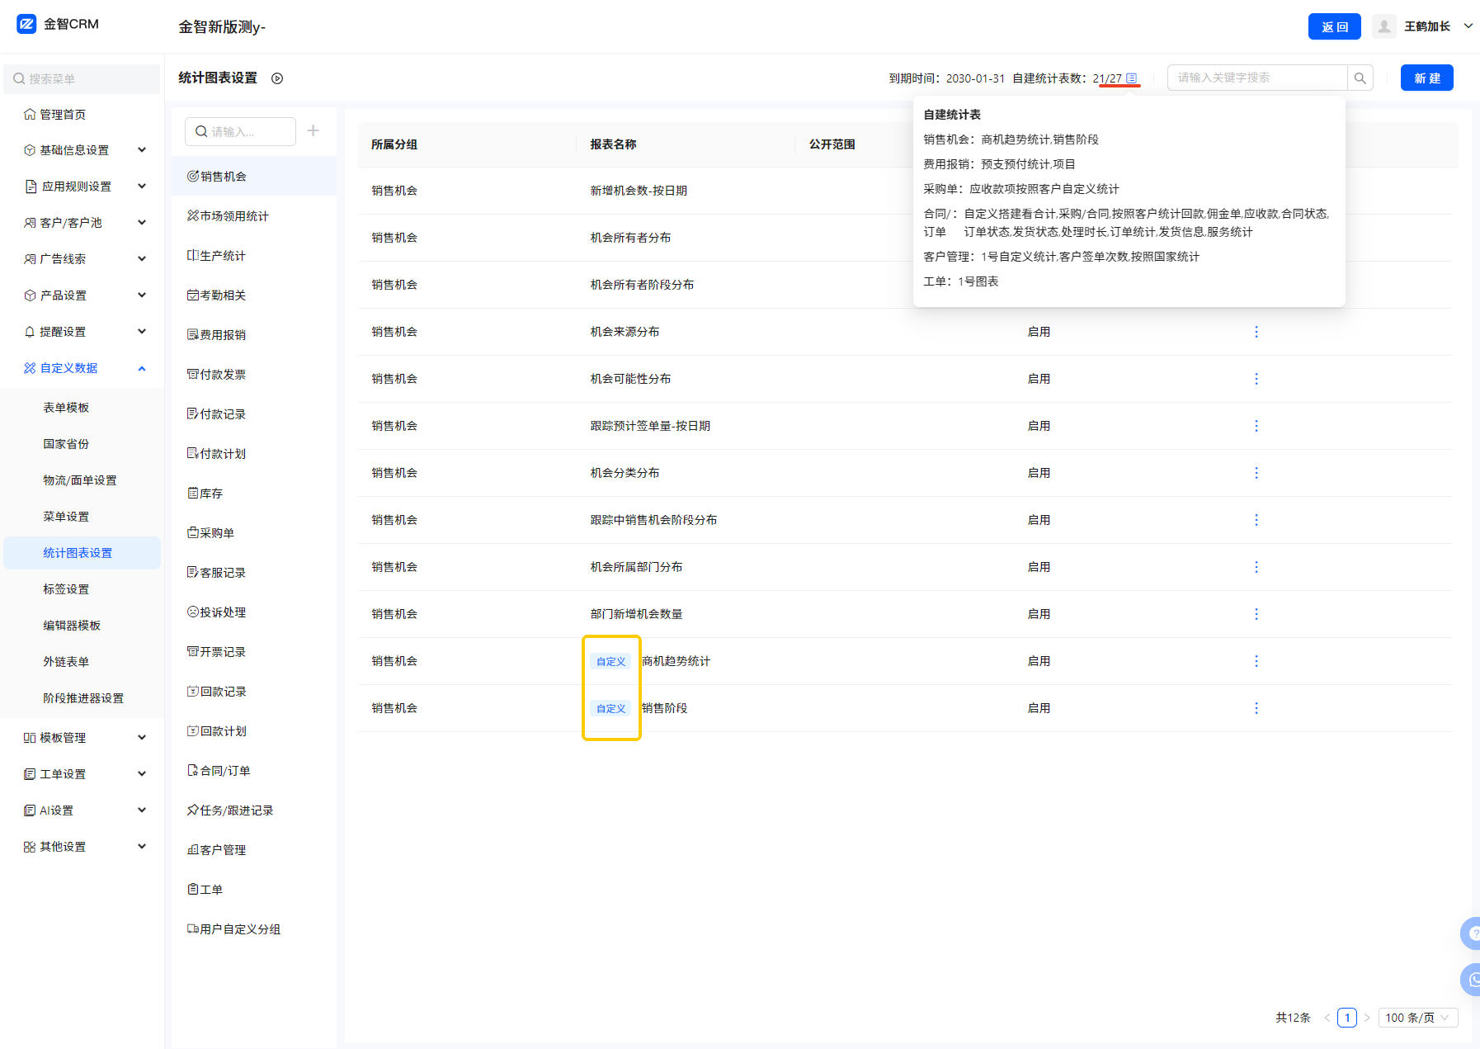Click the 返回 button
Image resolution: width=1480 pixels, height=1049 pixels.
1334,26
